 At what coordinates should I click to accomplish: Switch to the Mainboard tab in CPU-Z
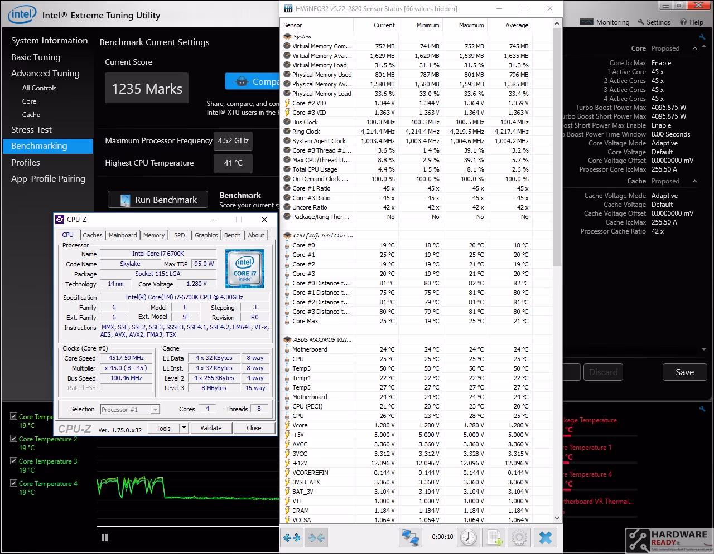pyautogui.click(x=123, y=235)
